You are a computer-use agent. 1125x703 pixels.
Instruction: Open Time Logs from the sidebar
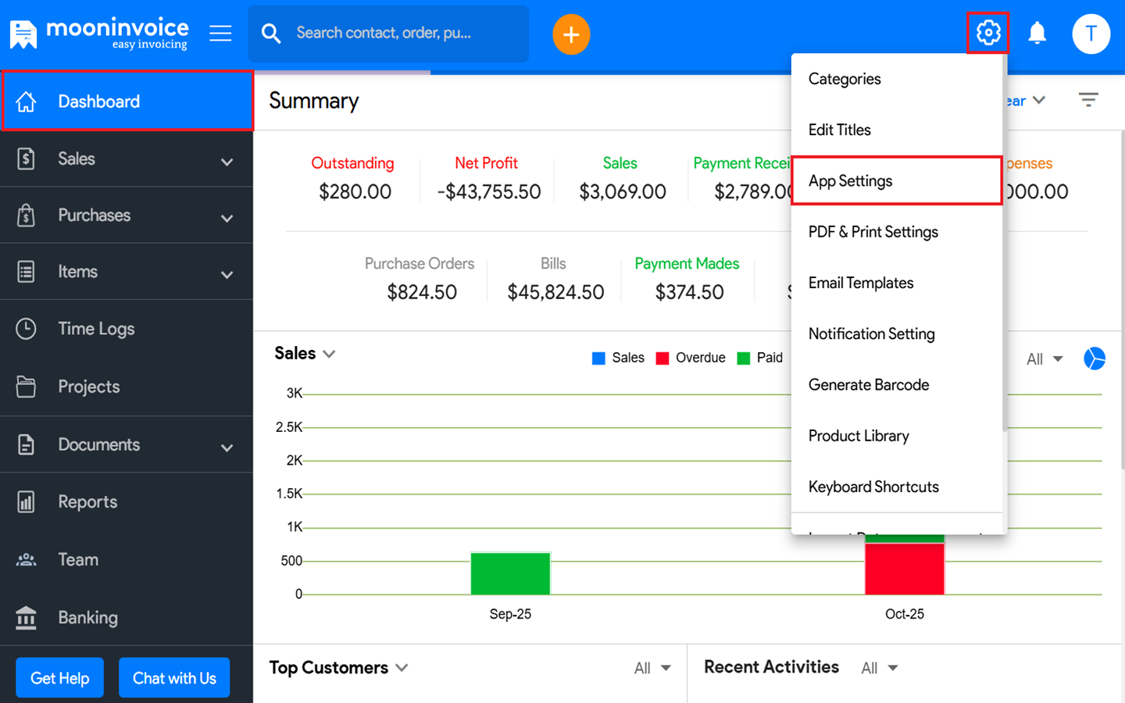96,329
